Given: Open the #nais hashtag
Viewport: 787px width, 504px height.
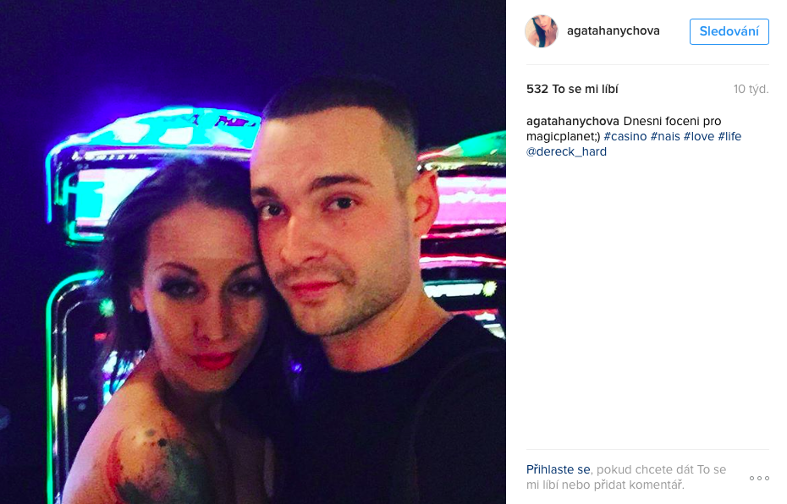Looking at the screenshot, I should pos(665,136).
